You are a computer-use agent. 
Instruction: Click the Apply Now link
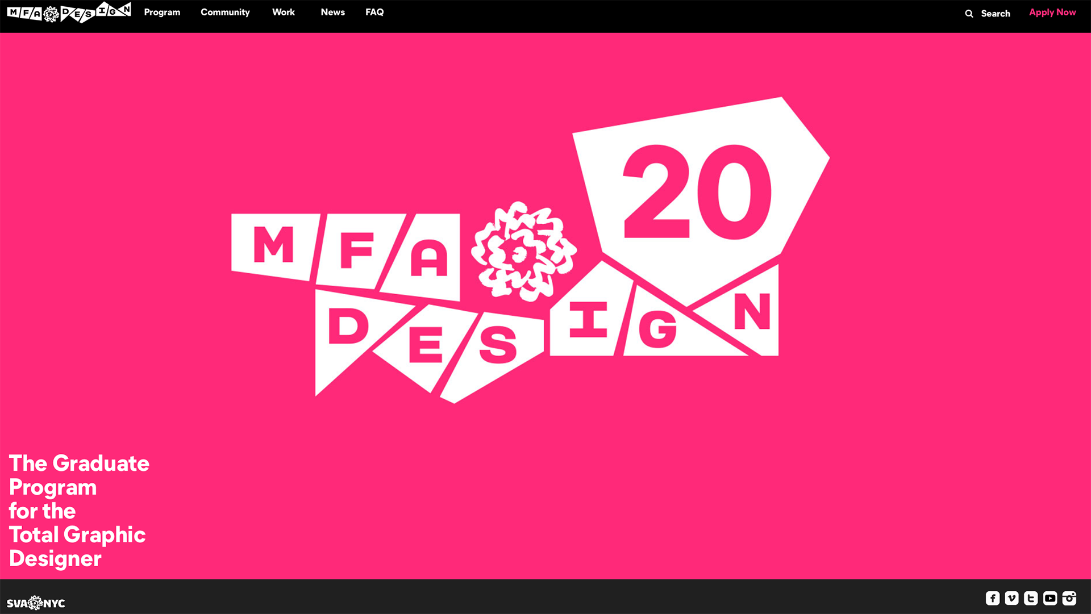pos(1052,12)
